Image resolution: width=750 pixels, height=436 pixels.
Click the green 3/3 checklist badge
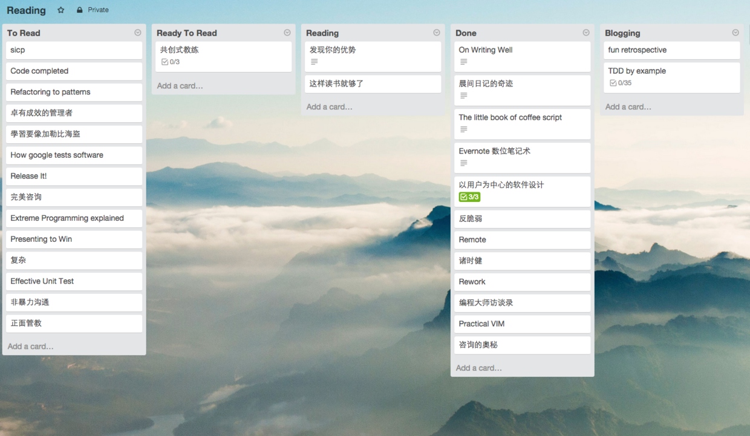tap(469, 197)
